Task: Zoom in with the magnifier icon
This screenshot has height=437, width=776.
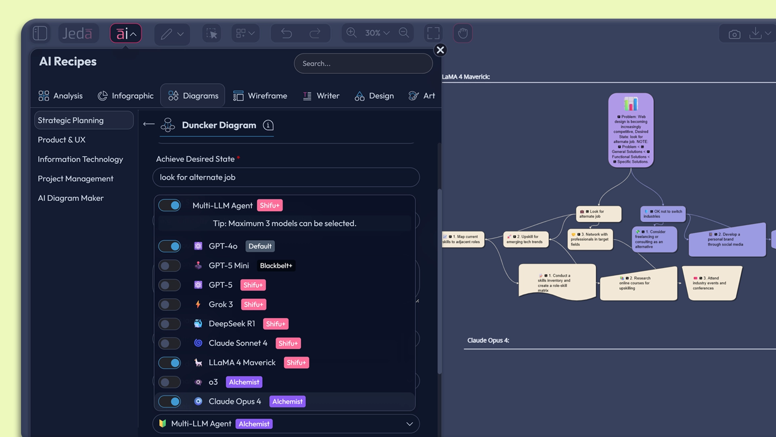Action: click(x=350, y=33)
